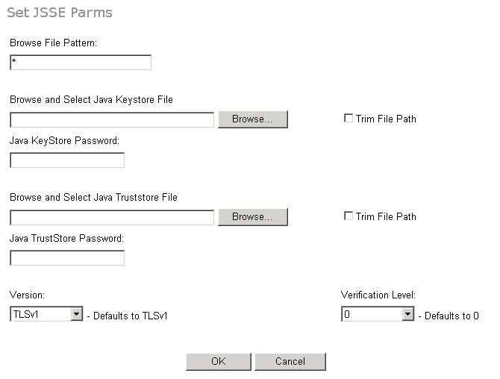
Task: Click the Defaults to TLSv1 hint text
Action: tap(127, 316)
